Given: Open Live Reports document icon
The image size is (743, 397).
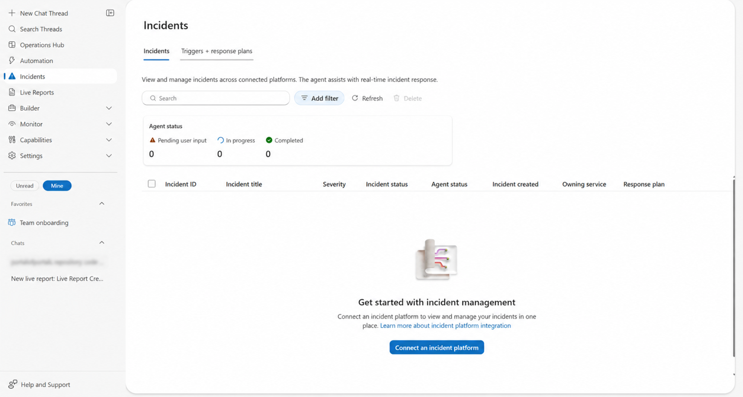Looking at the screenshot, I should click(x=12, y=92).
